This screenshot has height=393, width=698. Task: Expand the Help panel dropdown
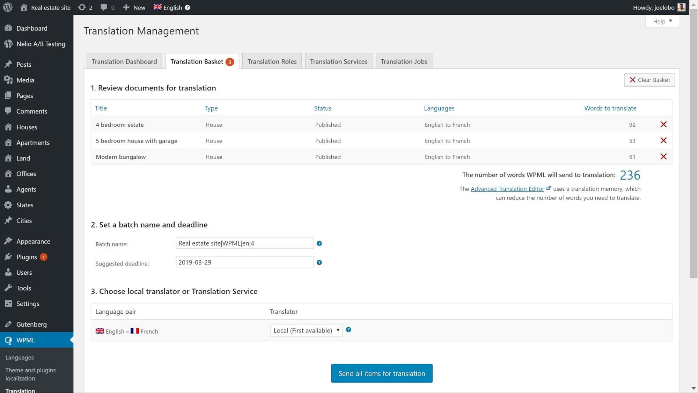(x=662, y=21)
